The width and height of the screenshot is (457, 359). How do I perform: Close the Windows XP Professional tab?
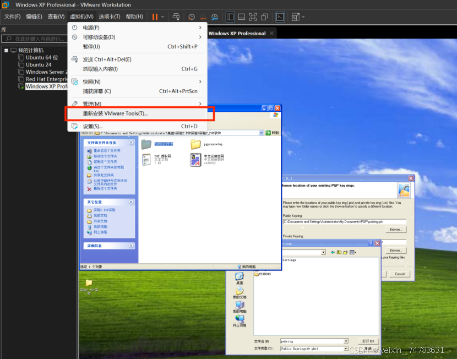pyautogui.click(x=271, y=33)
